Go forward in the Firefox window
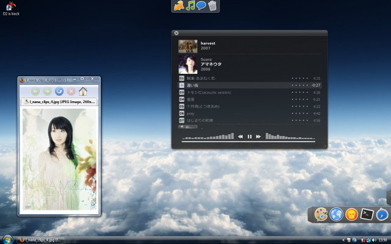Screen dimensions: 391x244 [47, 91]
